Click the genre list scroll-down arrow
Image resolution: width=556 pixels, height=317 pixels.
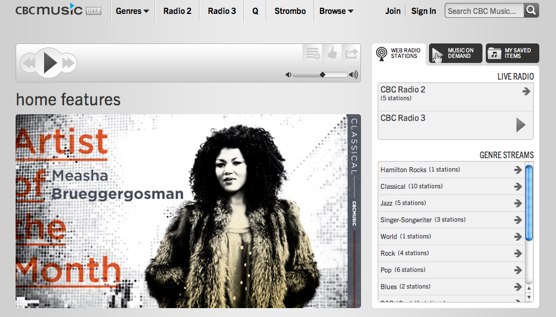click(x=529, y=297)
